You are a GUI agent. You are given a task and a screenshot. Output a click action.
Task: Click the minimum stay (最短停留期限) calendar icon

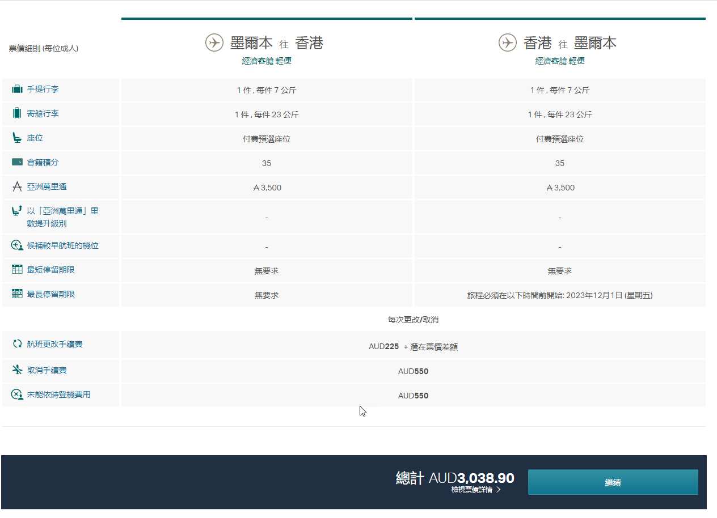(x=17, y=270)
